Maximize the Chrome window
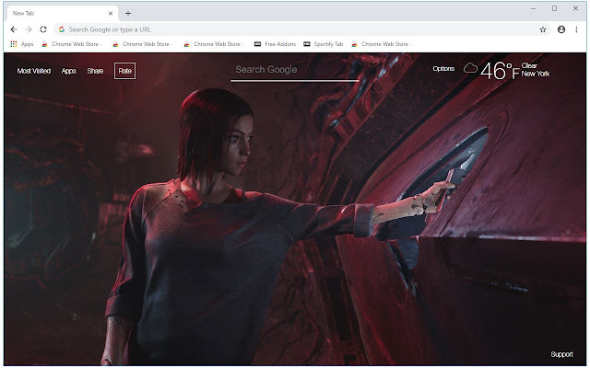The width and height of the screenshot is (590, 368). point(554,8)
